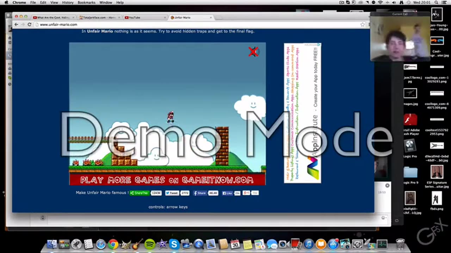Open Notification Center from the menu bar
The image size is (451, 253).
[x=445, y=2]
